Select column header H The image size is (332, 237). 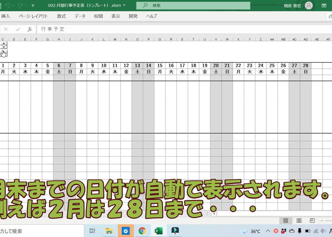59,39
